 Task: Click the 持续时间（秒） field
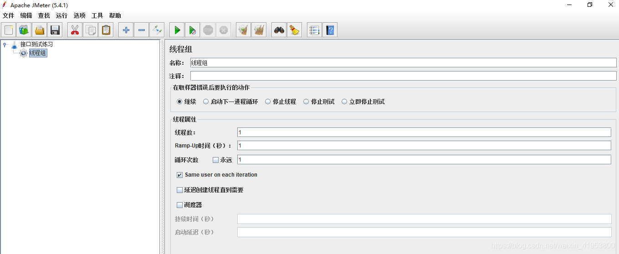(x=424, y=219)
